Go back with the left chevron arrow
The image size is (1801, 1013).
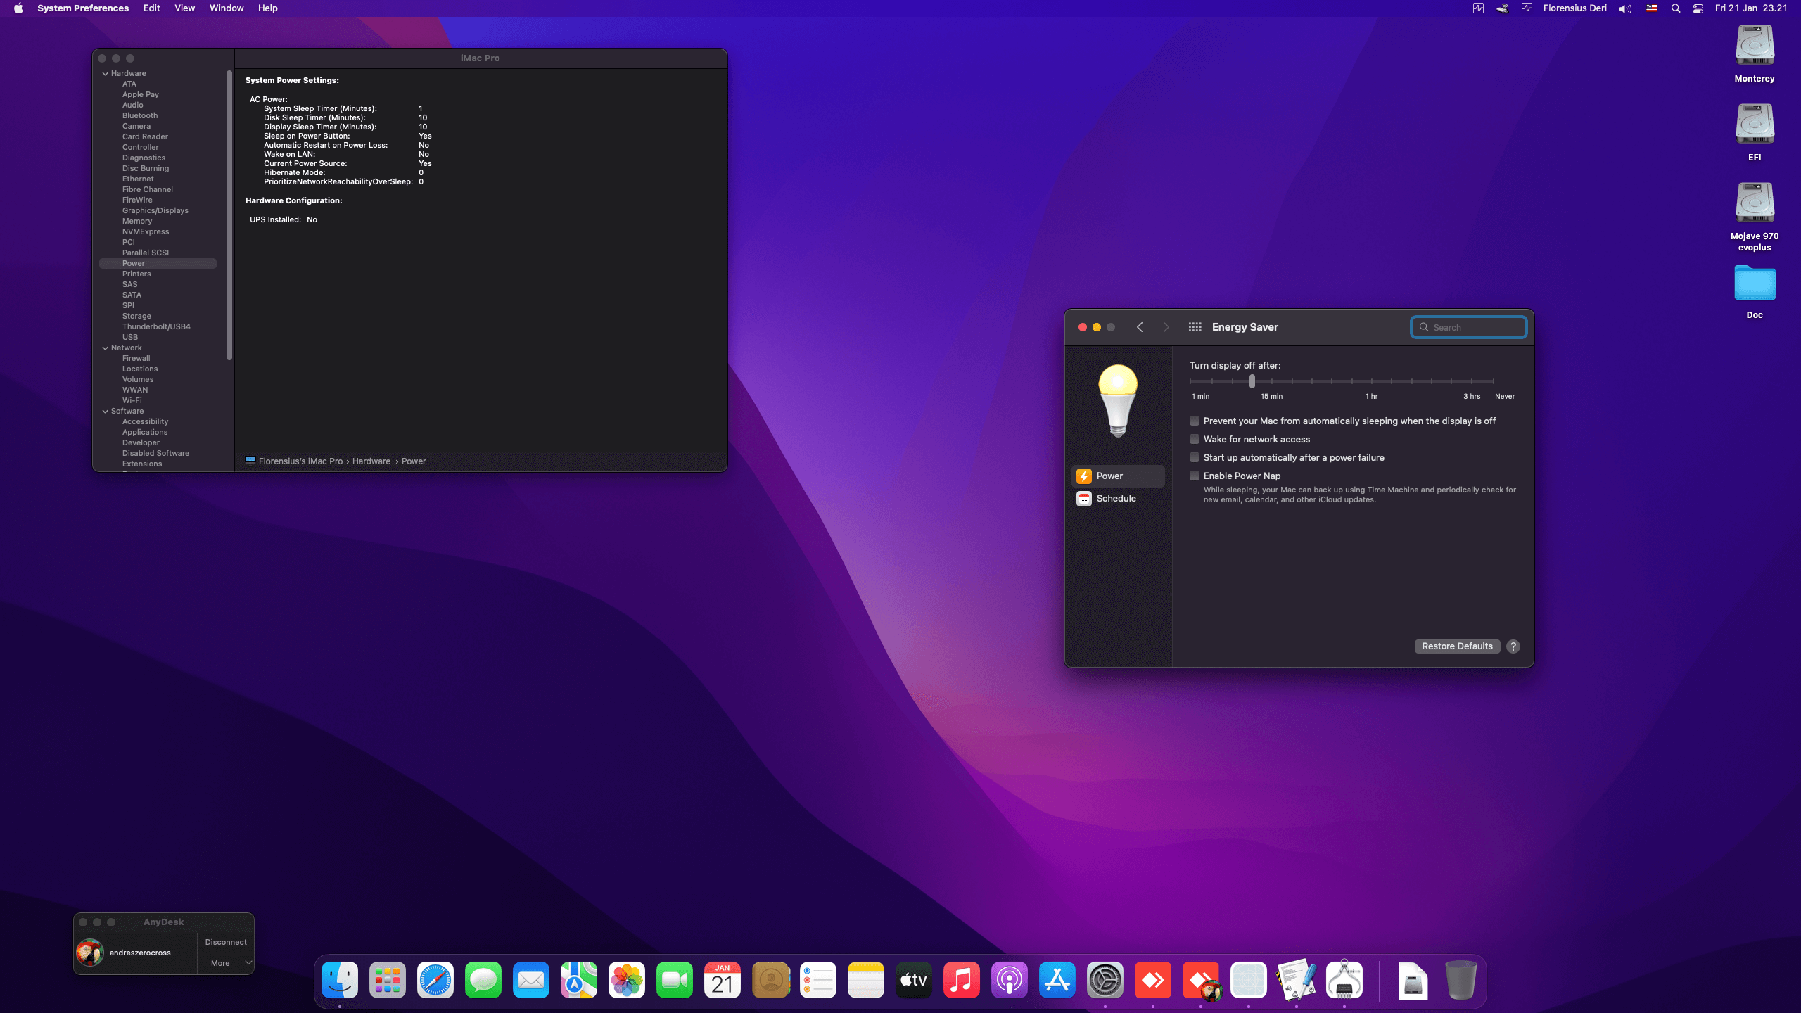tap(1140, 327)
